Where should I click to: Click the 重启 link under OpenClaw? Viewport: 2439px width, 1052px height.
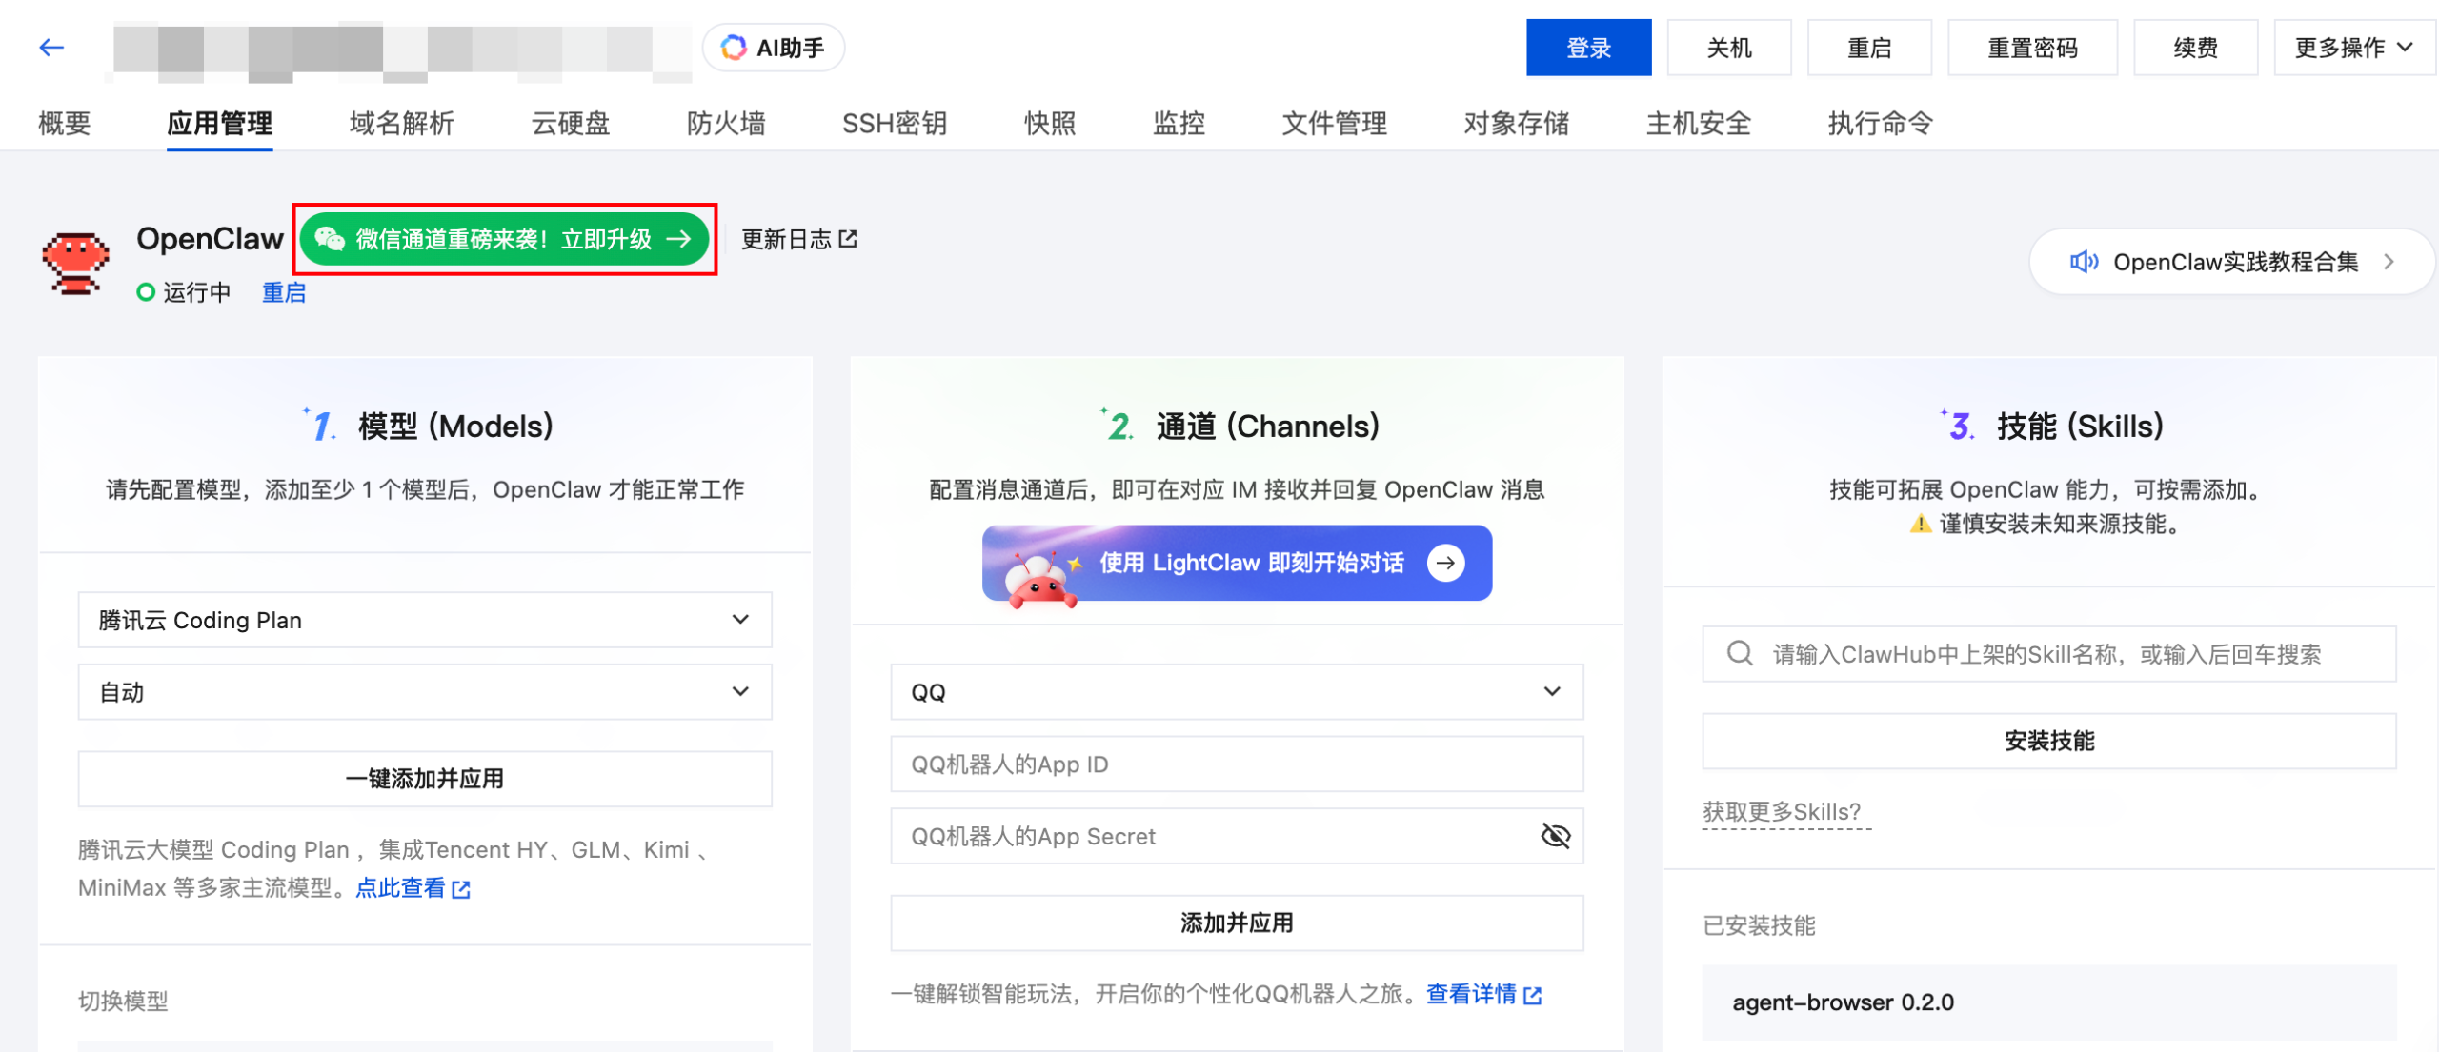click(x=284, y=292)
